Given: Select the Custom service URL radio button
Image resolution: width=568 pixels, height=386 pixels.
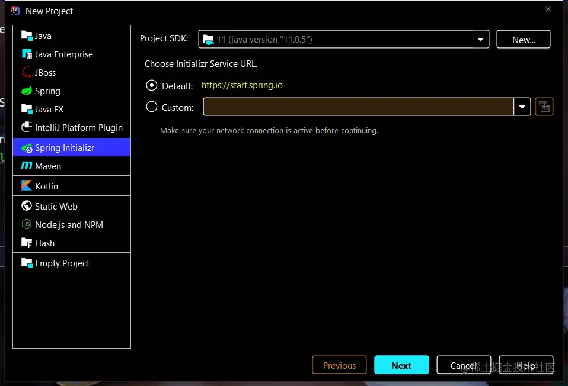Looking at the screenshot, I should pos(151,107).
